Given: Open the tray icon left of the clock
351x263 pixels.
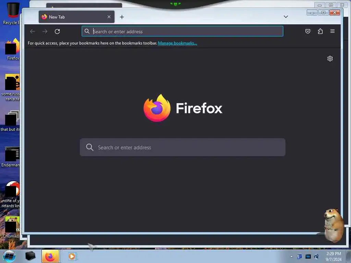Looking at the screenshot, I should click(316, 256).
